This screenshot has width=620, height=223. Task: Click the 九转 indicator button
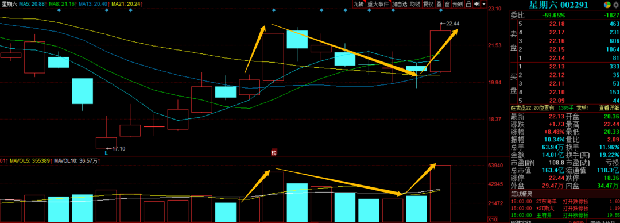point(358,4)
